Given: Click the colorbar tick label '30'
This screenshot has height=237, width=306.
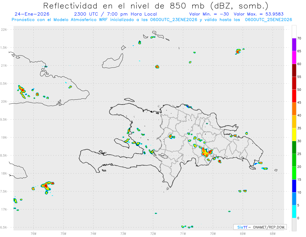Looking at the screenshot, I should coord(299,141).
